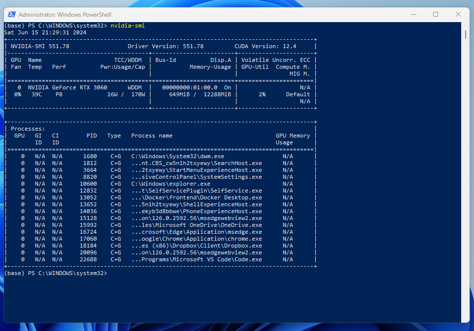474x331 pixels.
Task: Click the PowerShell icon in title bar
Action: pyautogui.click(x=12, y=14)
